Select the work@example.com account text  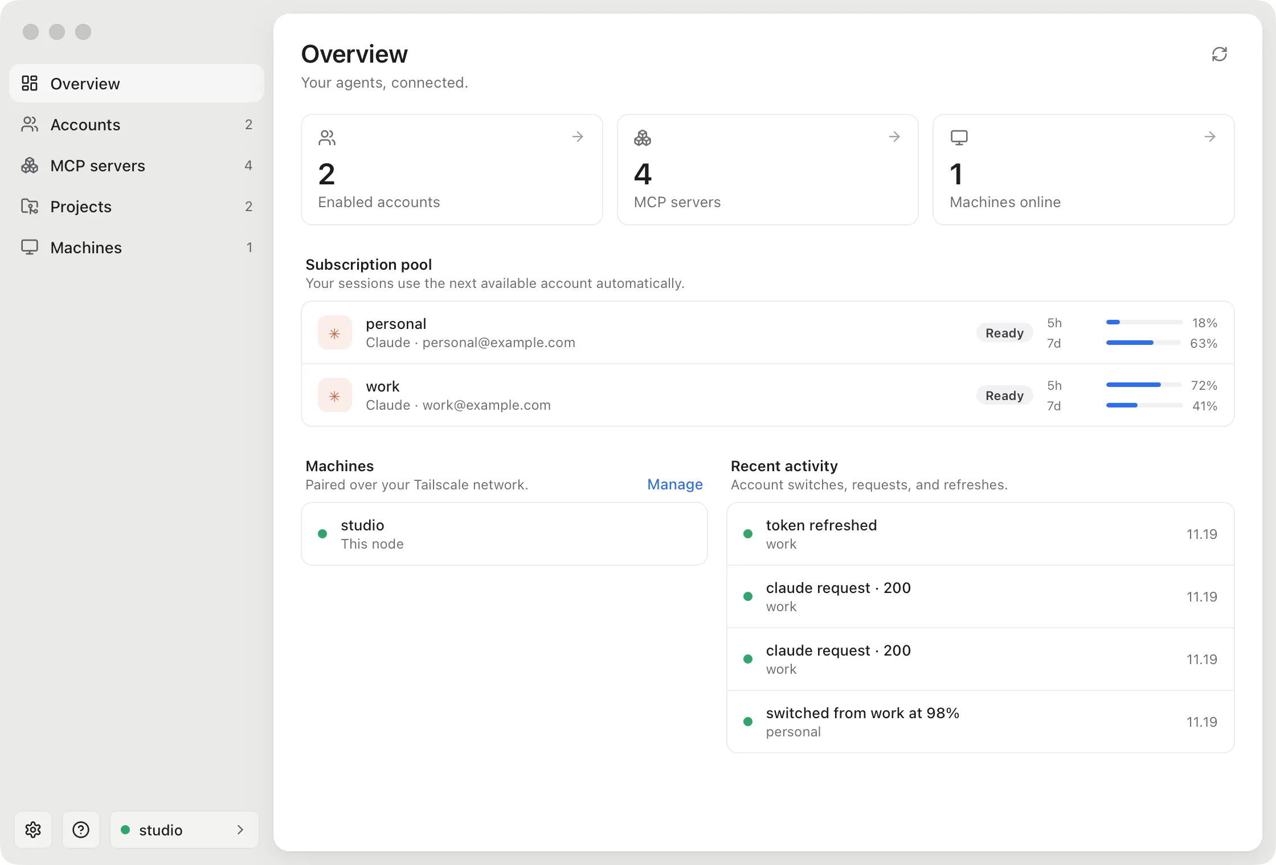(x=486, y=405)
